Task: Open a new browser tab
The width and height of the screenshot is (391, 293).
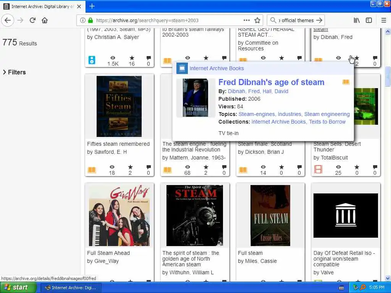Action: point(92,6)
